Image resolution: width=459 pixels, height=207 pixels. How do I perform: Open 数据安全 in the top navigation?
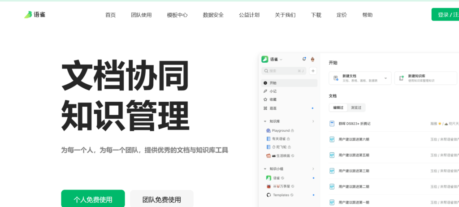click(213, 15)
